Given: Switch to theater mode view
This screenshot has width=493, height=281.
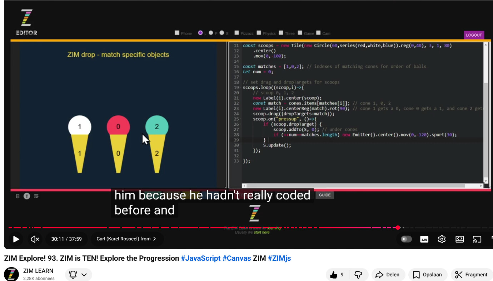Looking at the screenshot, I should coord(459,239).
